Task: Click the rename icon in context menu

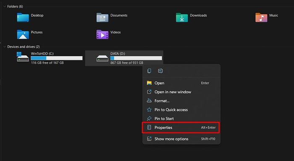Action: 160,71
